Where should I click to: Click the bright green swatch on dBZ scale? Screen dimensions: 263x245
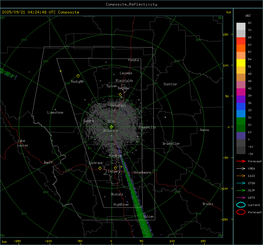[x=241, y=121]
